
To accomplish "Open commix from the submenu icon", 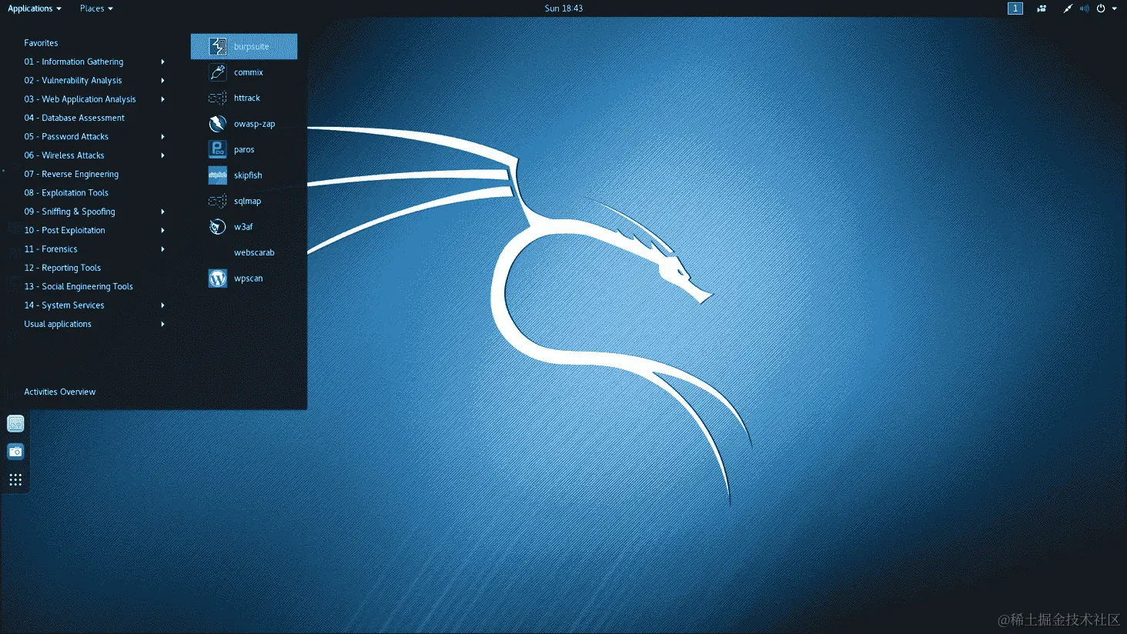I will point(218,72).
